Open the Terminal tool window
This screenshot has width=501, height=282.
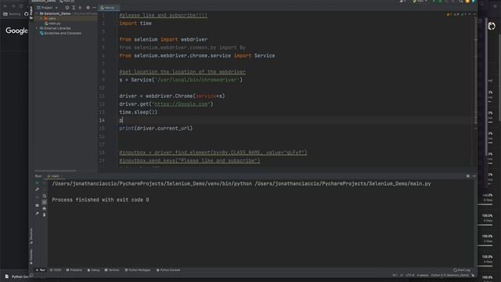click(112, 270)
